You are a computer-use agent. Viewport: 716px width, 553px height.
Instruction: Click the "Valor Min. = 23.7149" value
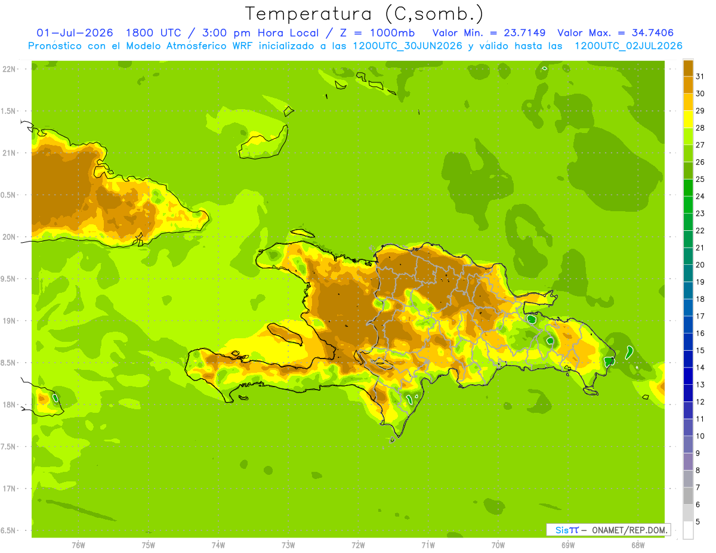pyautogui.click(x=489, y=33)
